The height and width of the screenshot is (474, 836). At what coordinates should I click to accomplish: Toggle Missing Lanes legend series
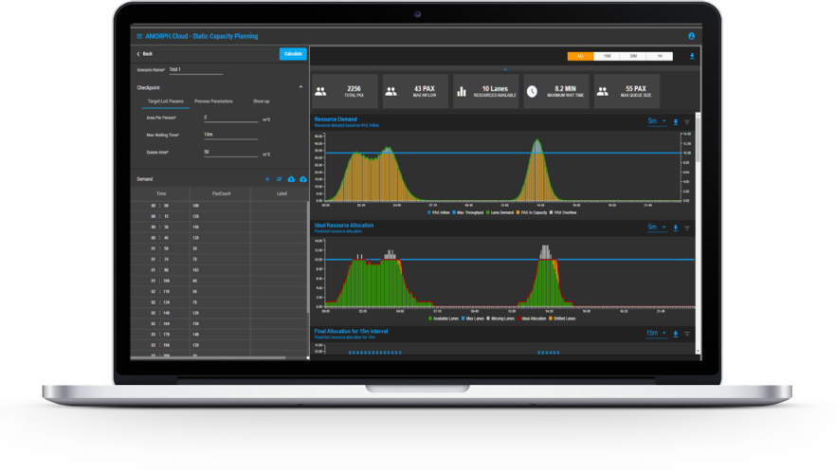coord(500,319)
